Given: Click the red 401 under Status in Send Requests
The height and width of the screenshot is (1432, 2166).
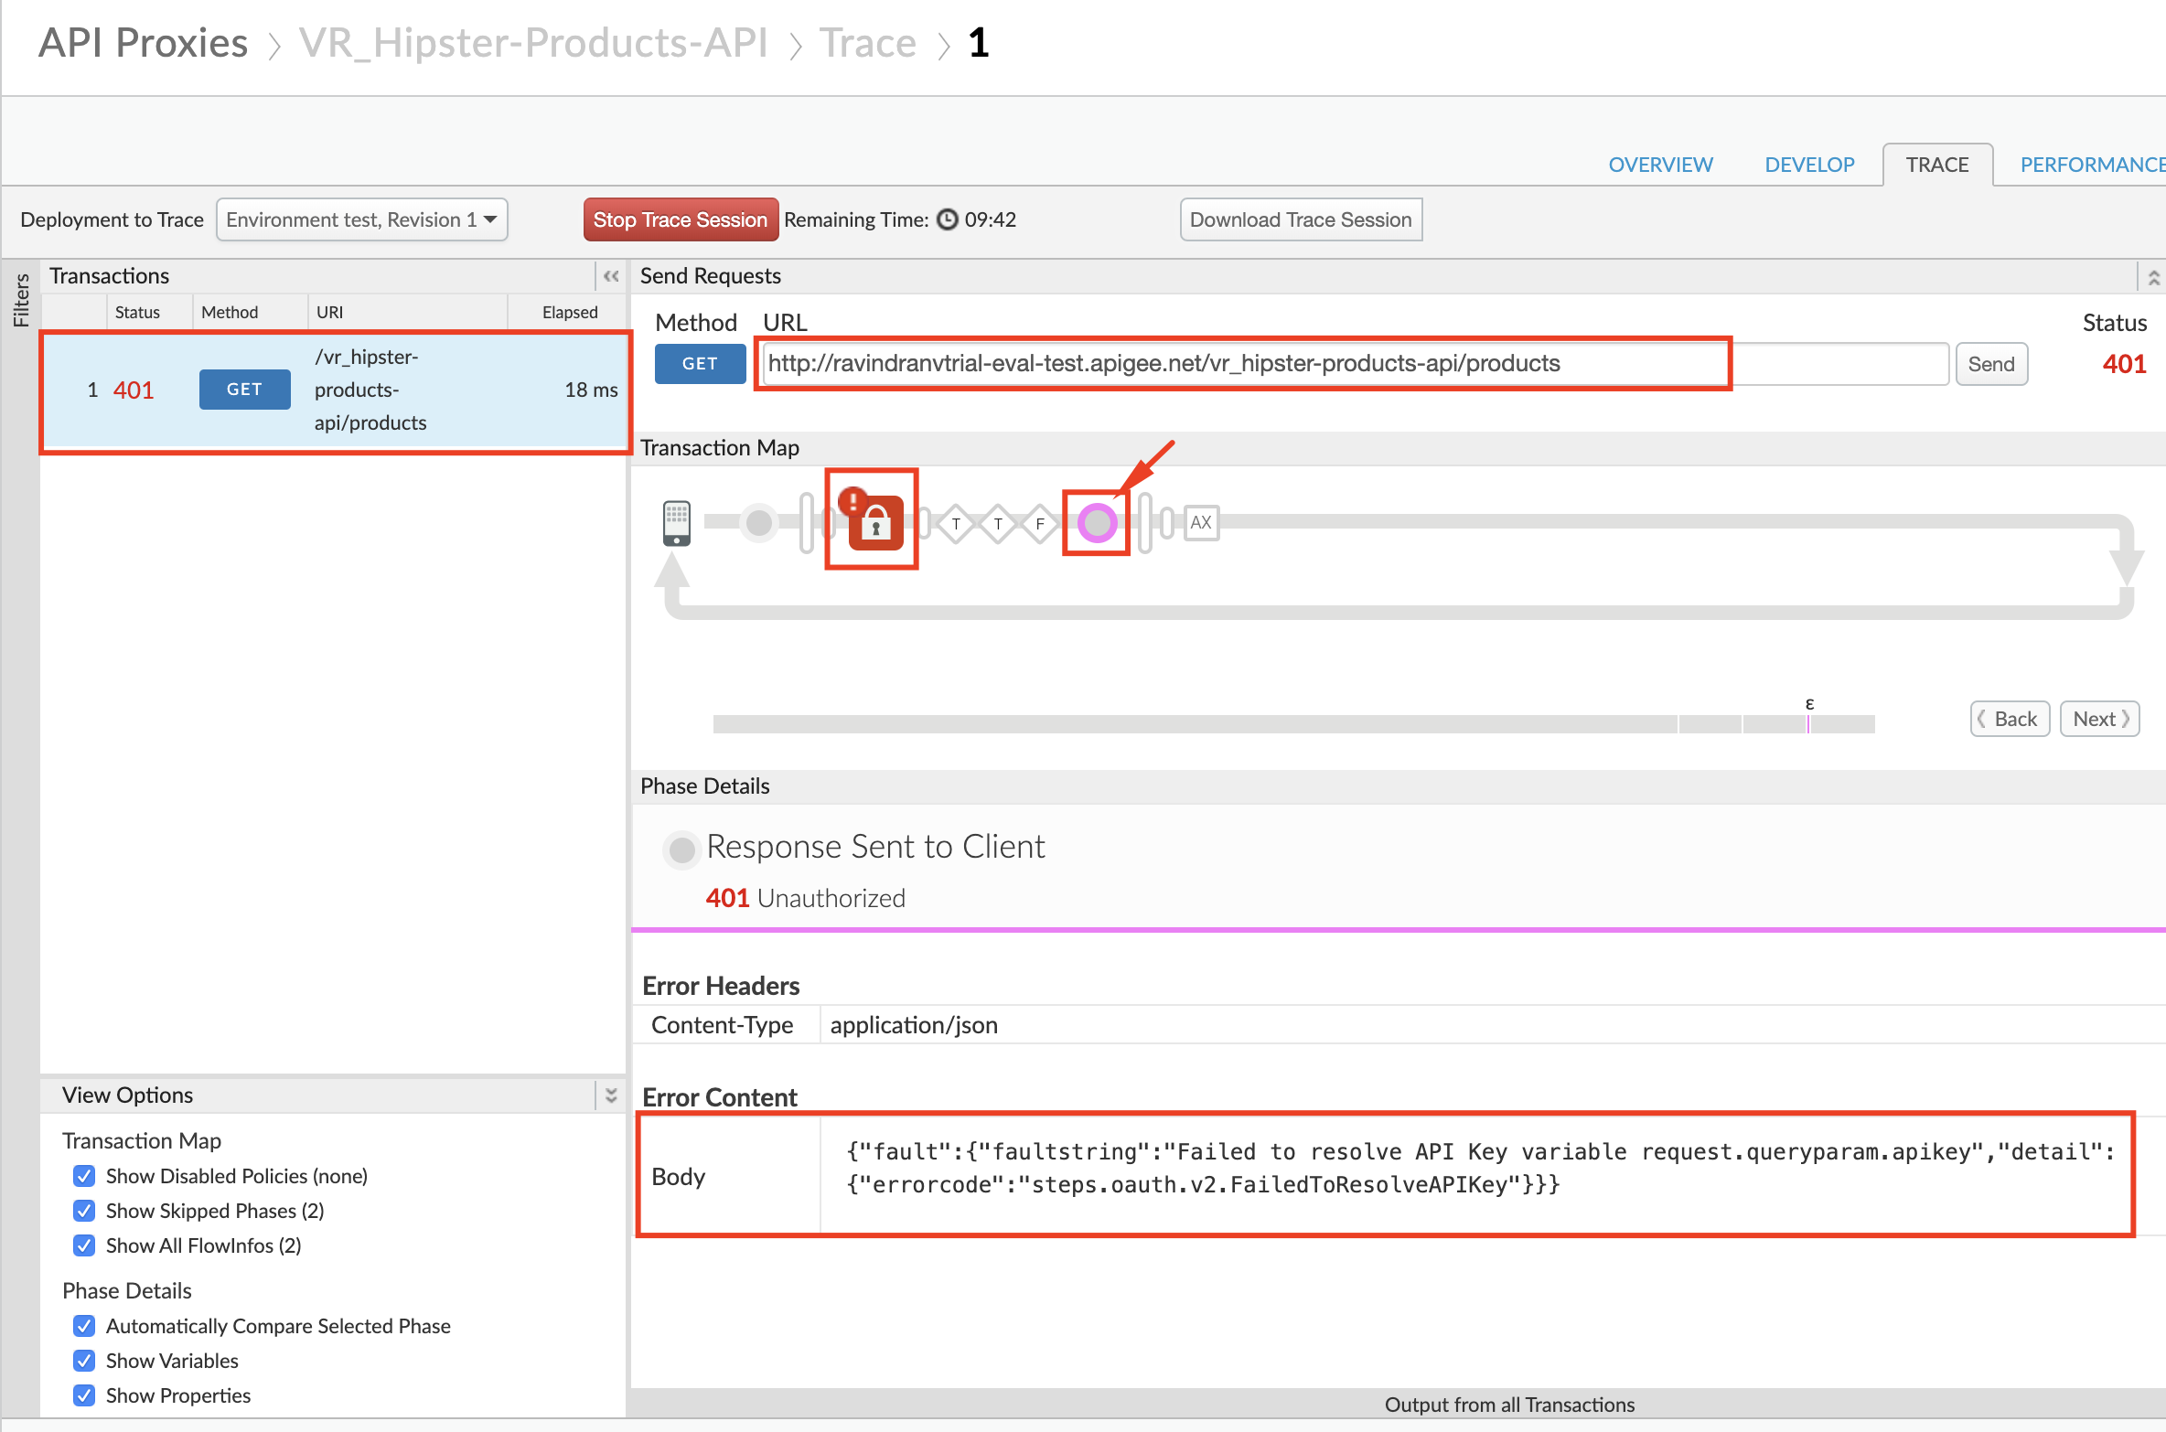Looking at the screenshot, I should point(2124,364).
